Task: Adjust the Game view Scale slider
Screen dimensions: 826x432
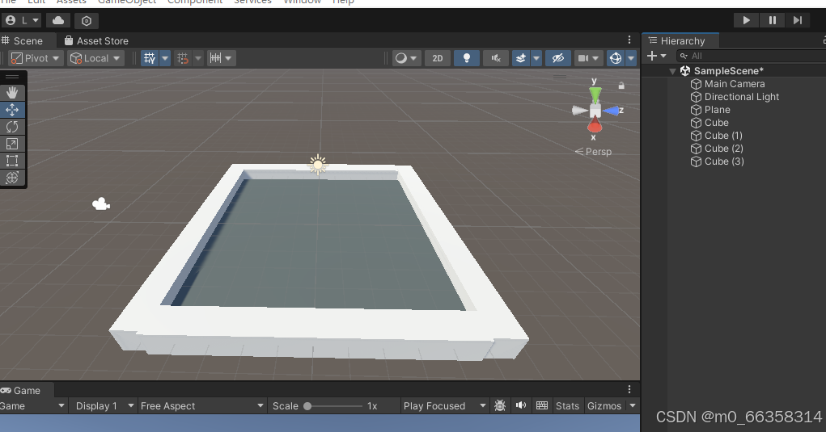Action: point(334,405)
